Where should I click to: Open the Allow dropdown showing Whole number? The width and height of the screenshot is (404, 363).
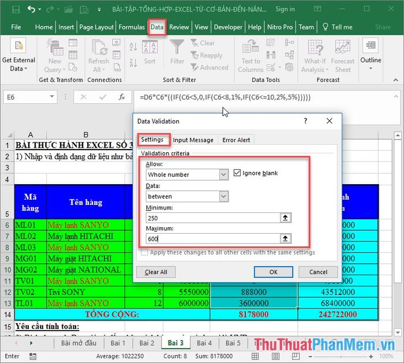pos(224,174)
